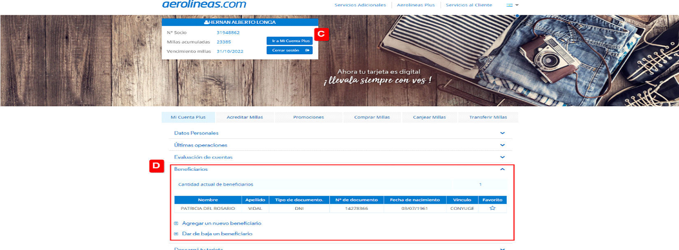Screen dimensions: 679x250
Task: Go to the Comprar Millas tab
Action: 372,117
